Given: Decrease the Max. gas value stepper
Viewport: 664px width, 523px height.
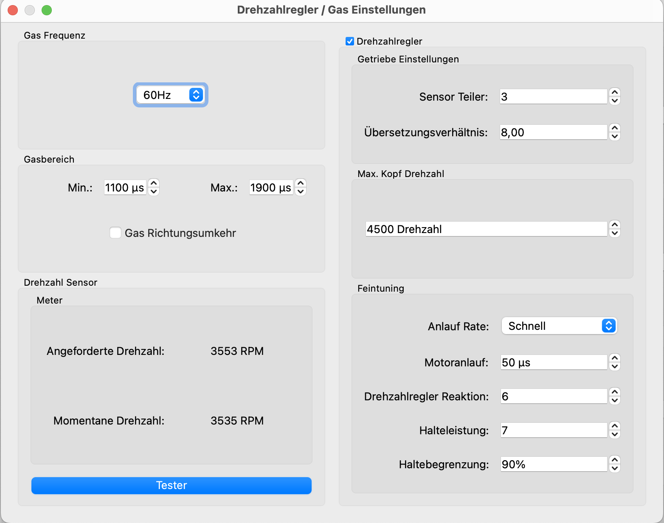Looking at the screenshot, I should coord(301,191).
